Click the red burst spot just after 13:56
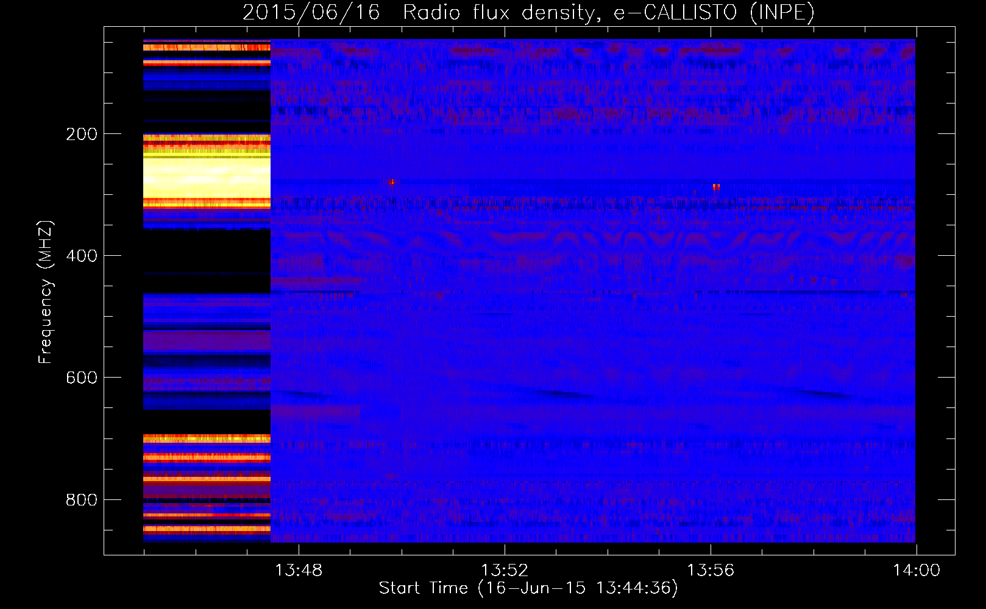This screenshot has width=986, height=609. pos(716,187)
